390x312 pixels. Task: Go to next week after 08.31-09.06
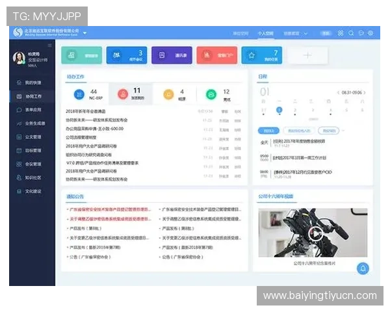click(365, 92)
